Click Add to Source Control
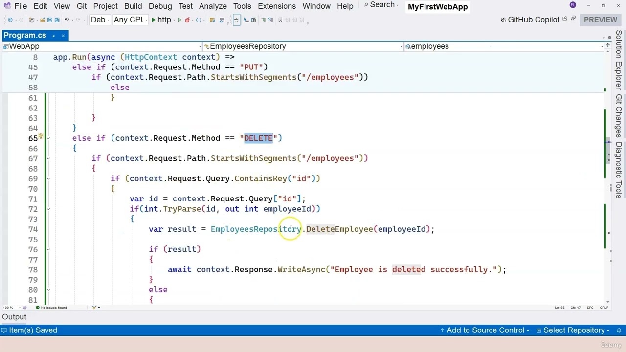Viewport: 626px width, 352px height. point(485,330)
